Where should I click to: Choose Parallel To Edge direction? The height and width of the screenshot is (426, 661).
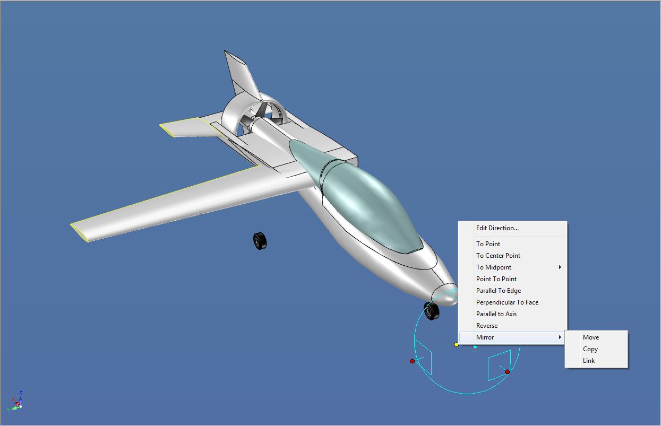(x=499, y=290)
